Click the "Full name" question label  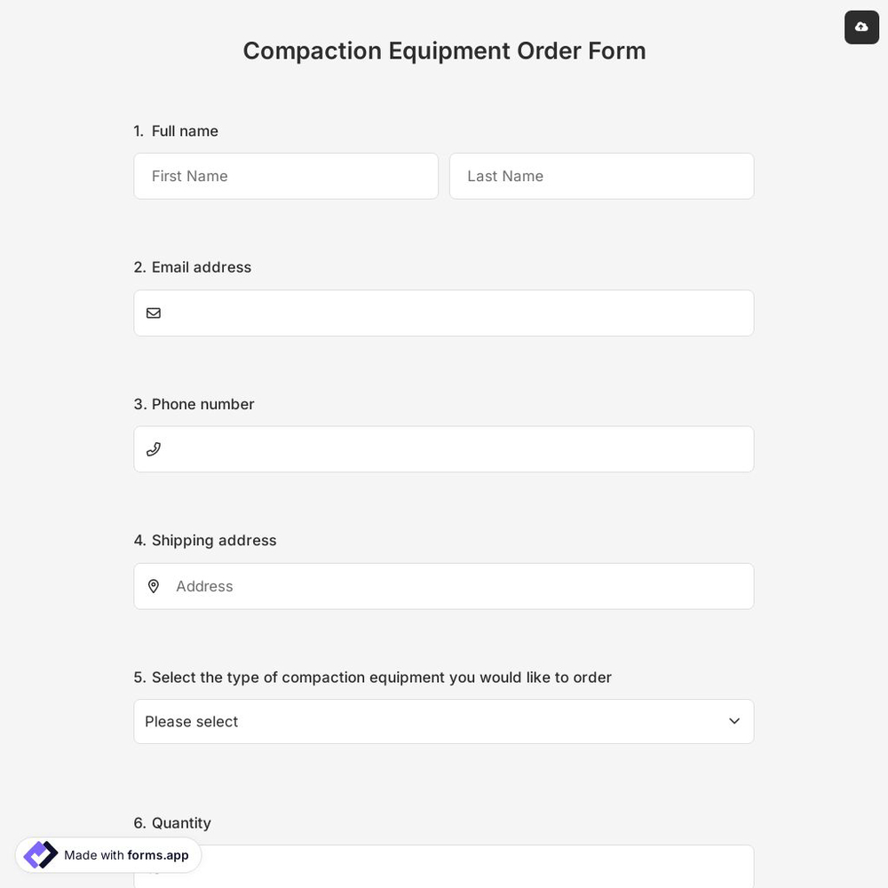click(x=184, y=131)
